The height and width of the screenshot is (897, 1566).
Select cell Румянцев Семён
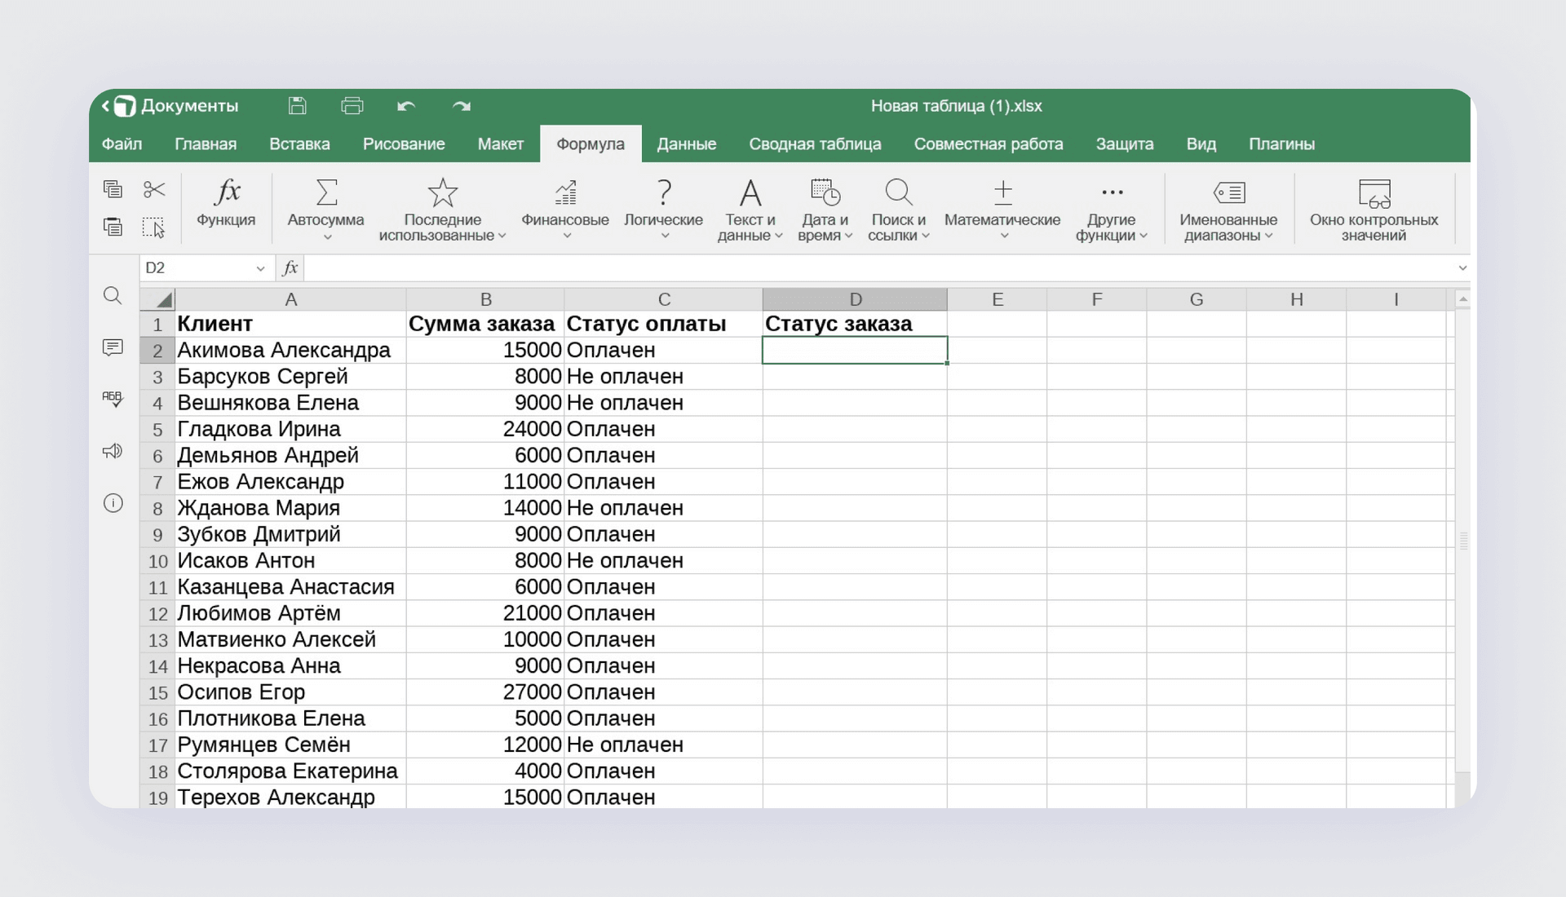coord(290,745)
